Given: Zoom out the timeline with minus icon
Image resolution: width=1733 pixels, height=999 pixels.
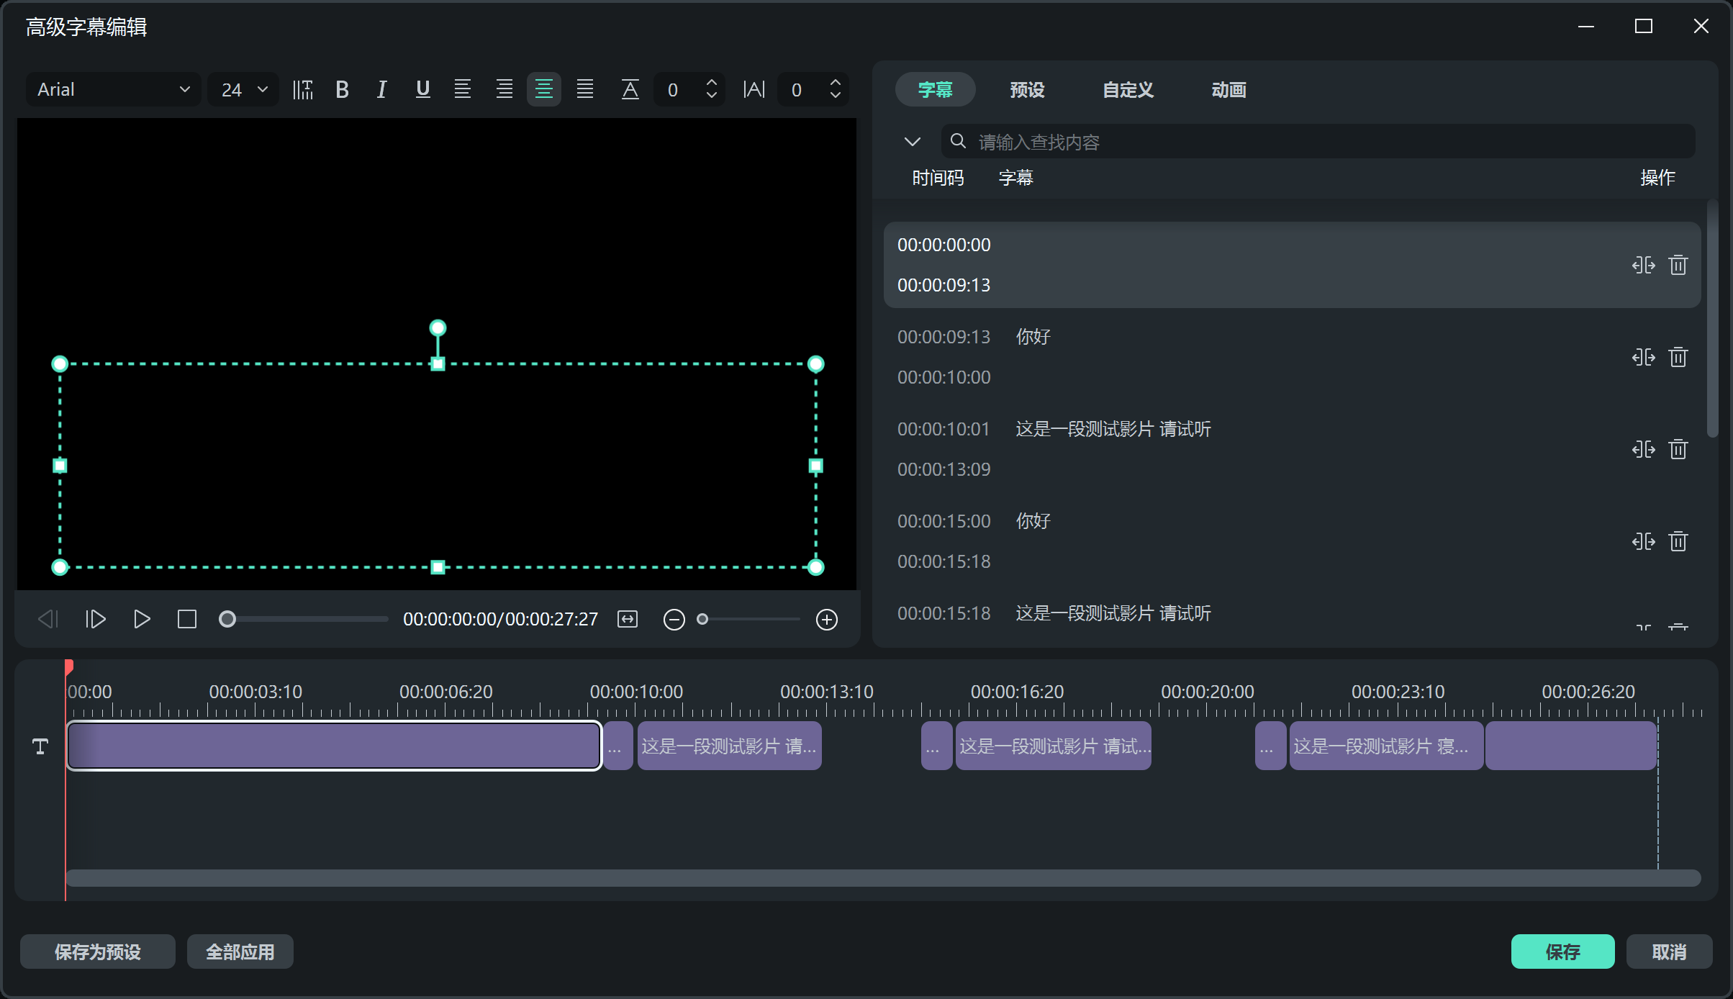Looking at the screenshot, I should (674, 619).
